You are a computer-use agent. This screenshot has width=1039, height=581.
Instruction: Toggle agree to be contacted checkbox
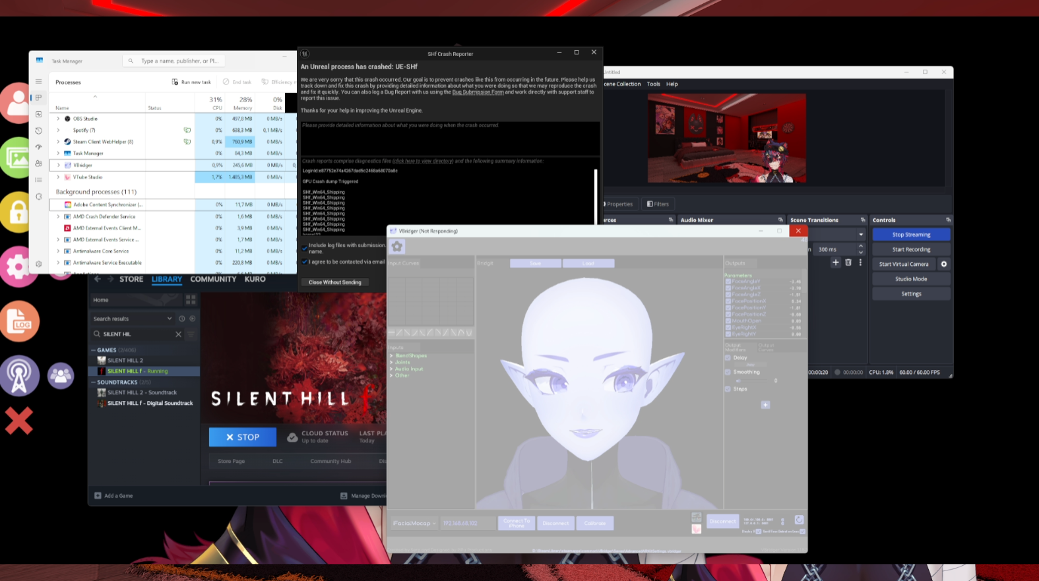(305, 262)
